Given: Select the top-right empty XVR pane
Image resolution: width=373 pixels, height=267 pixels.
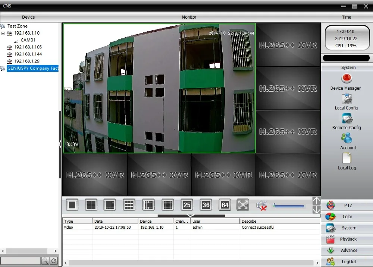Looking at the screenshot, I should pos(288,45).
